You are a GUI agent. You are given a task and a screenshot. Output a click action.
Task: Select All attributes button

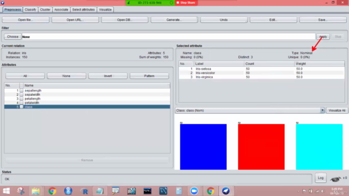tap(25, 76)
